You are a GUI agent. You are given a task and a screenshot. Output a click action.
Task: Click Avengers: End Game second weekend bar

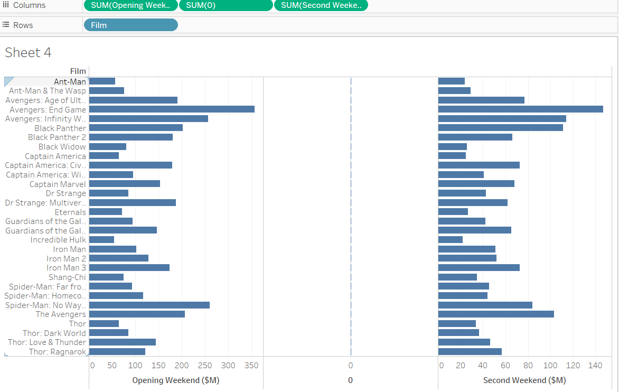pos(521,109)
